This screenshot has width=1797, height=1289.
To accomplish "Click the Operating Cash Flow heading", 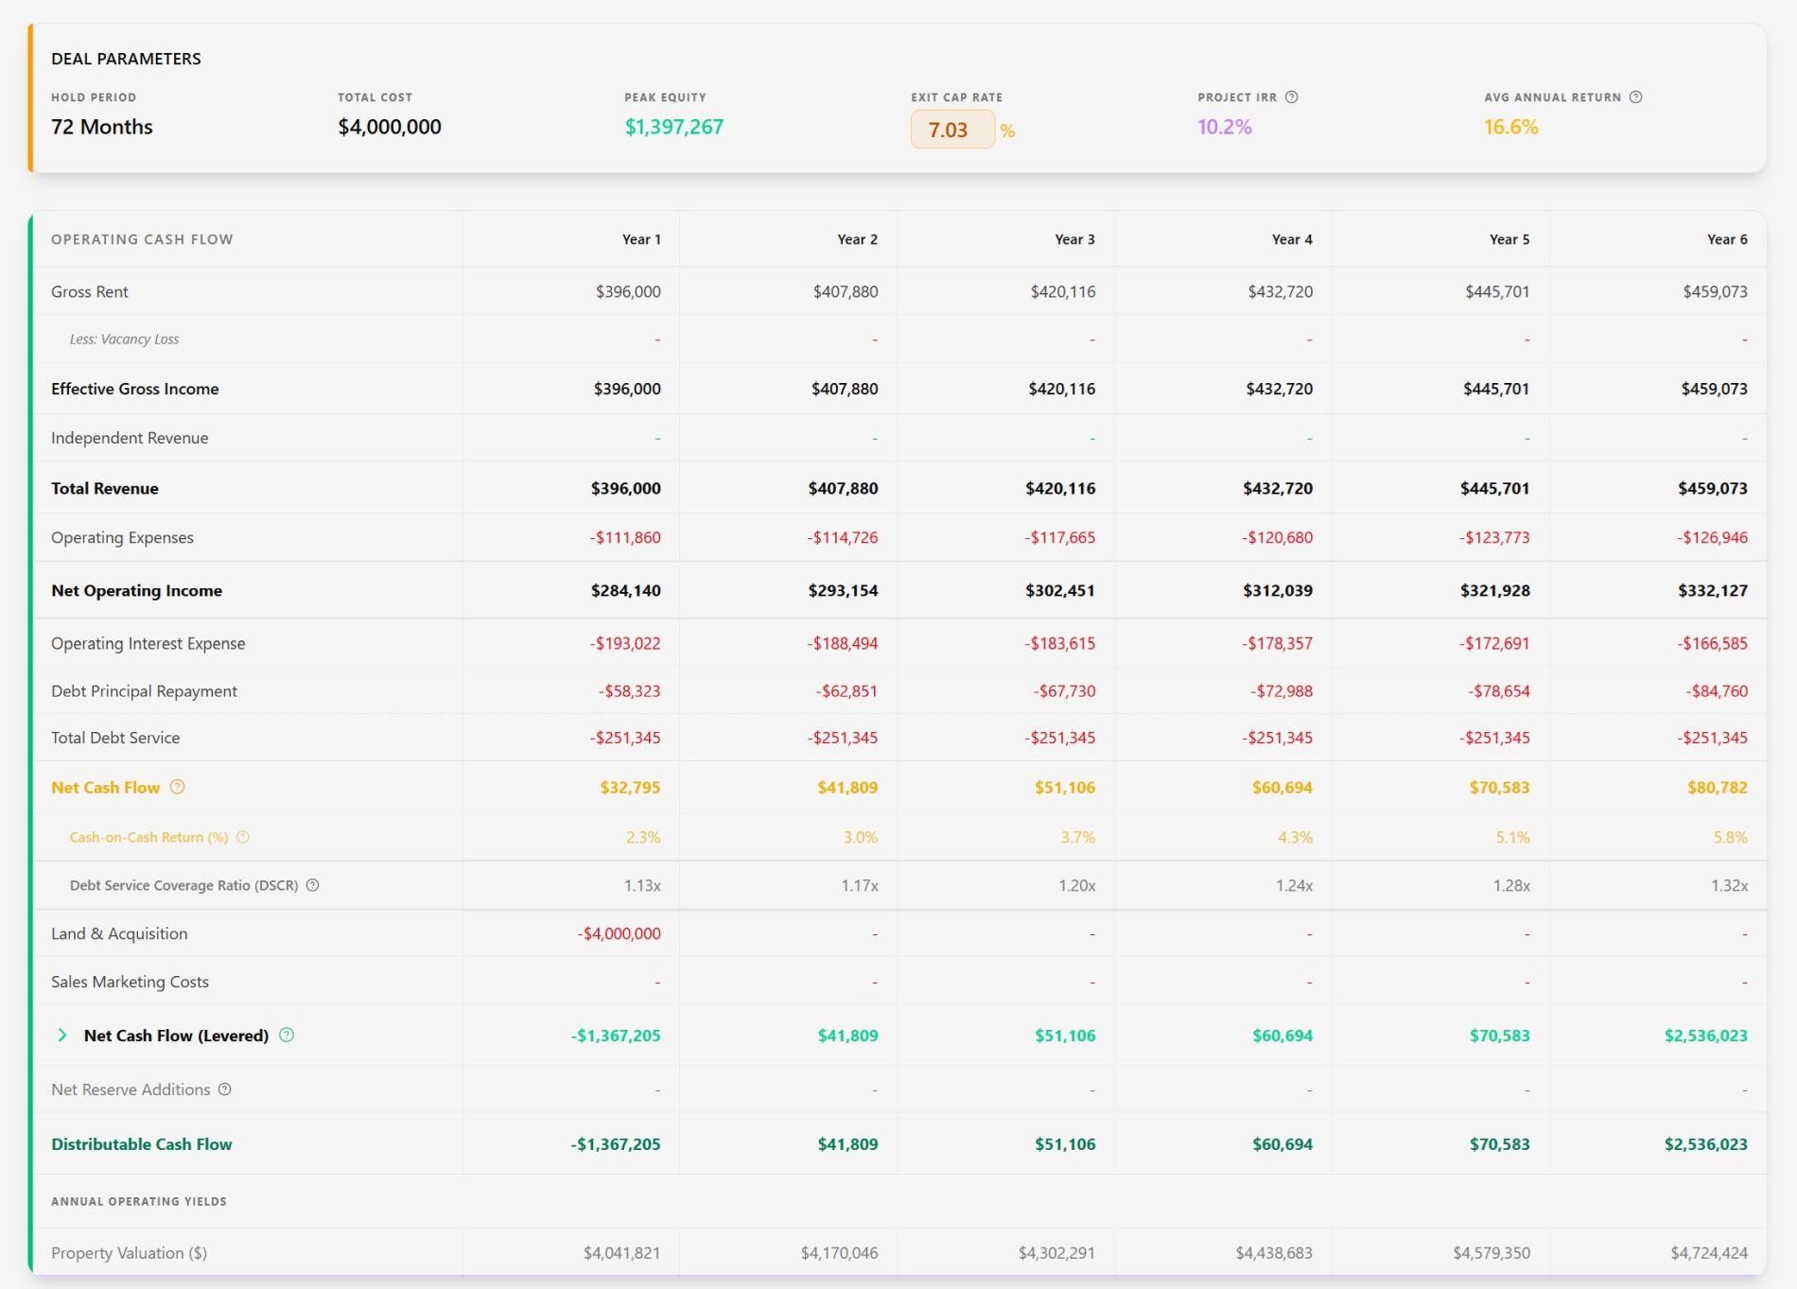I will click(142, 239).
